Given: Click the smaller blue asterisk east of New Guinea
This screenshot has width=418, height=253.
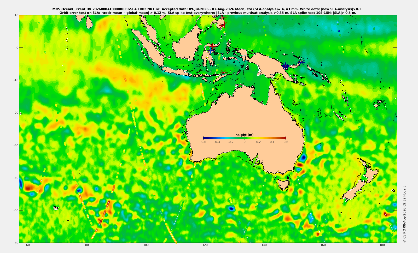Looking at the screenshot, I should (x=301, y=62).
